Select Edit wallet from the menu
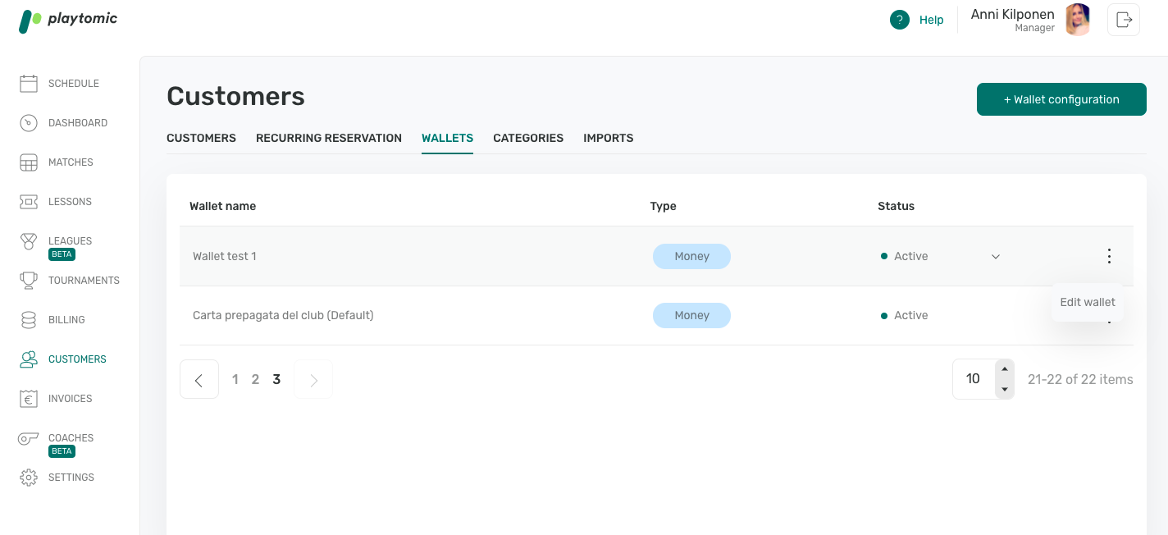 [1088, 301]
